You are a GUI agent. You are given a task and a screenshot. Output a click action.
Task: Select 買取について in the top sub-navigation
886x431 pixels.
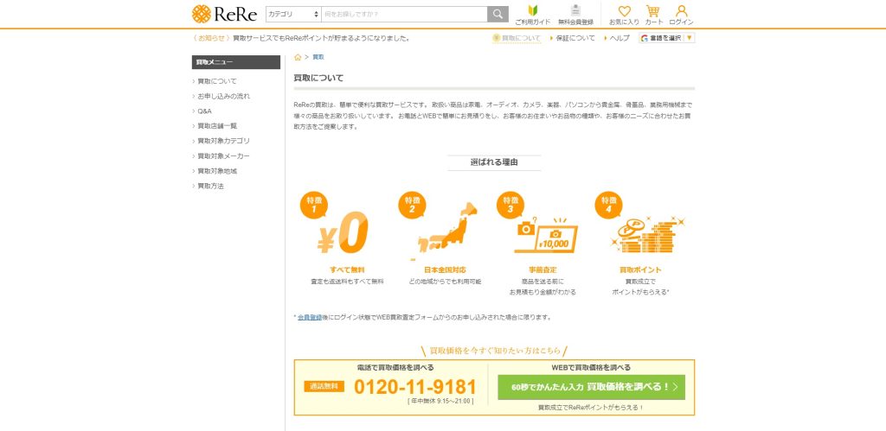click(x=517, y=38)
